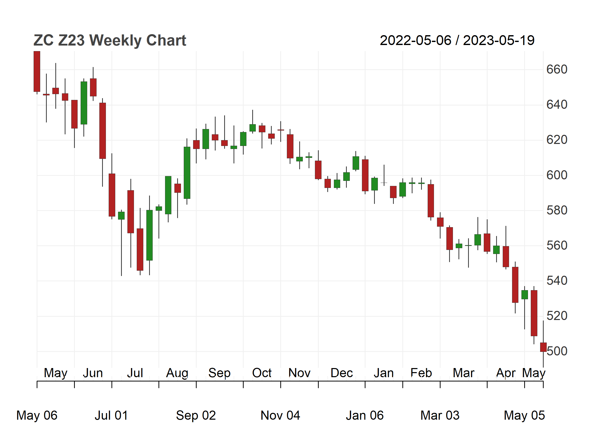This screenshot has height=448, width=597.
Task: Select the 'Mar 03' date axis label
Action: pyautogui.click(x=440, y=415)
